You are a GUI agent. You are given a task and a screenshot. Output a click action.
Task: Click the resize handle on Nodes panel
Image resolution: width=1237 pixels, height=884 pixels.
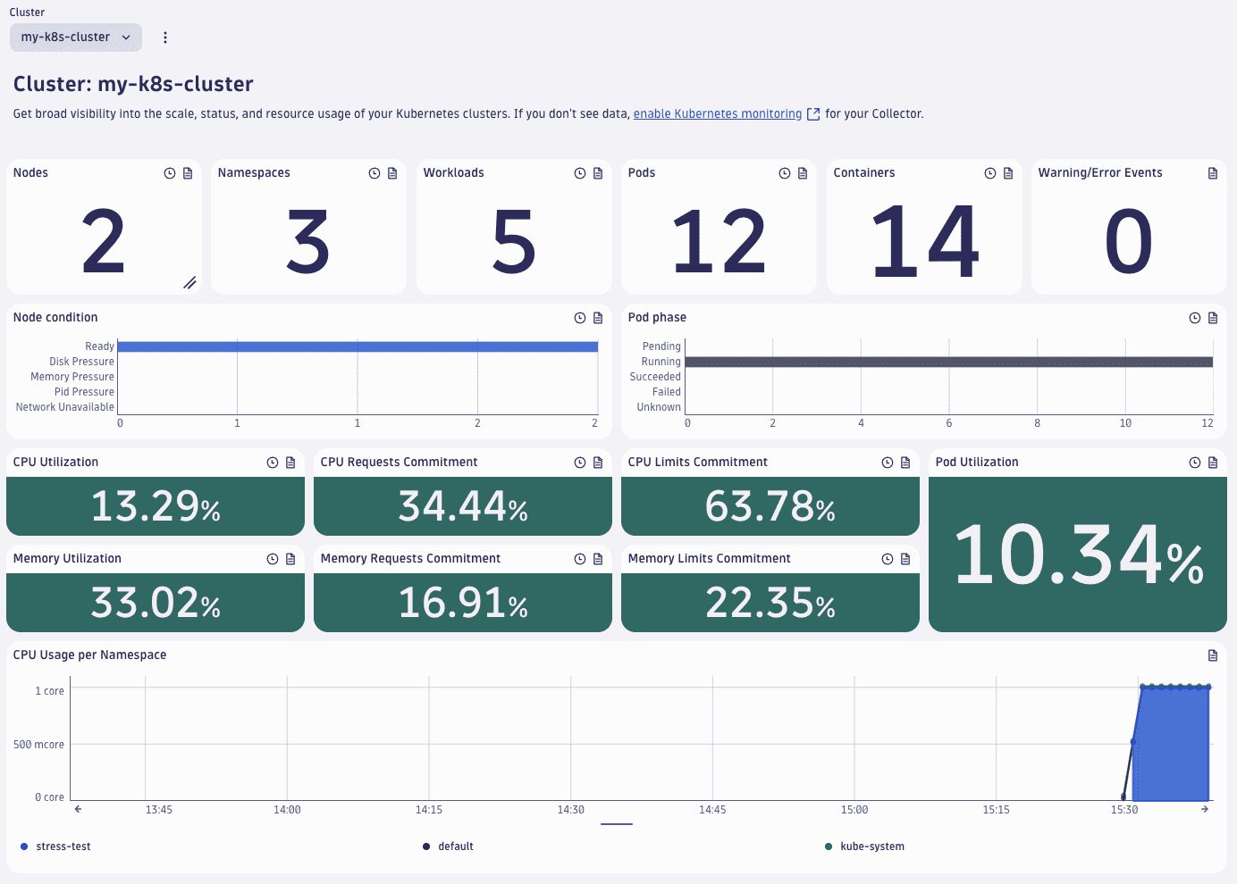[189, 283]
